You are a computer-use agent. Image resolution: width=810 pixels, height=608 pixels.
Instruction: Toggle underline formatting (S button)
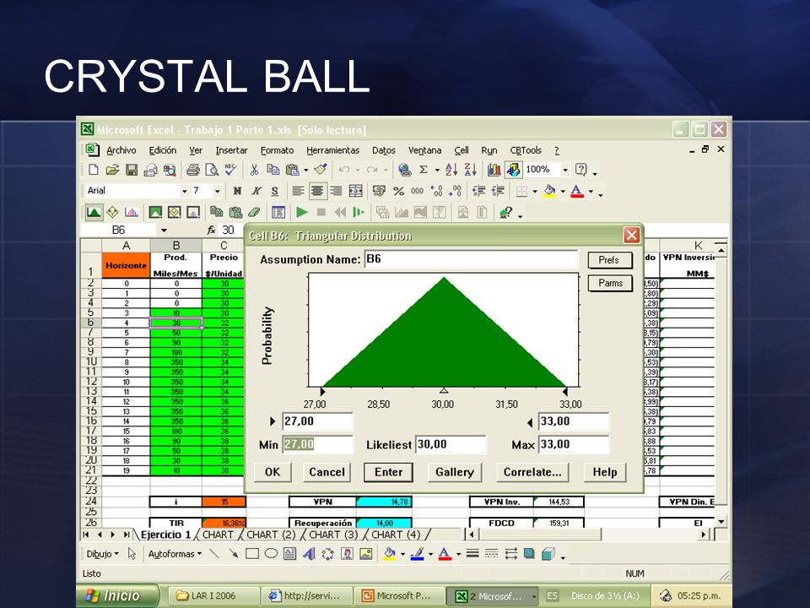275,191
